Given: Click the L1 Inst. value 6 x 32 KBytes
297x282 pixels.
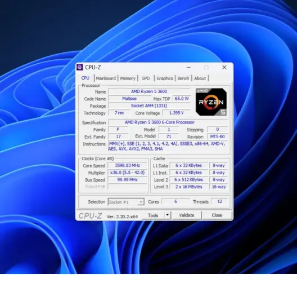Looking at the screenshot, I should point(189,173).
